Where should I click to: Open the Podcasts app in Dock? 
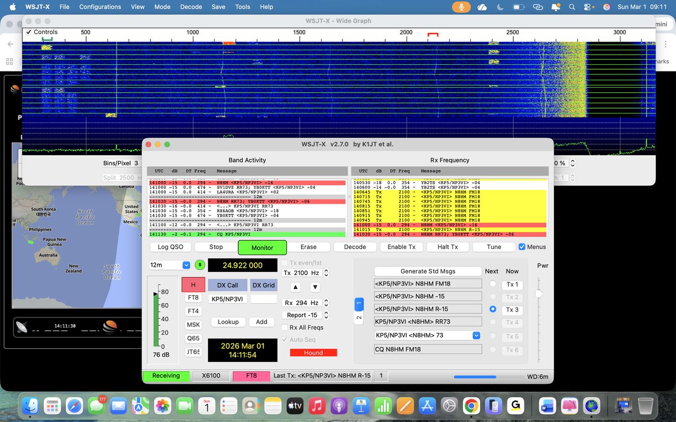(x=339, y=406)
